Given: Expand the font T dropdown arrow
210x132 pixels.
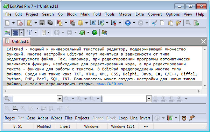Looking at the screenshot, I should click(x=36, y=32).
